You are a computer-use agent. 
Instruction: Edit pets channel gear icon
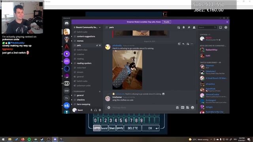100,45
